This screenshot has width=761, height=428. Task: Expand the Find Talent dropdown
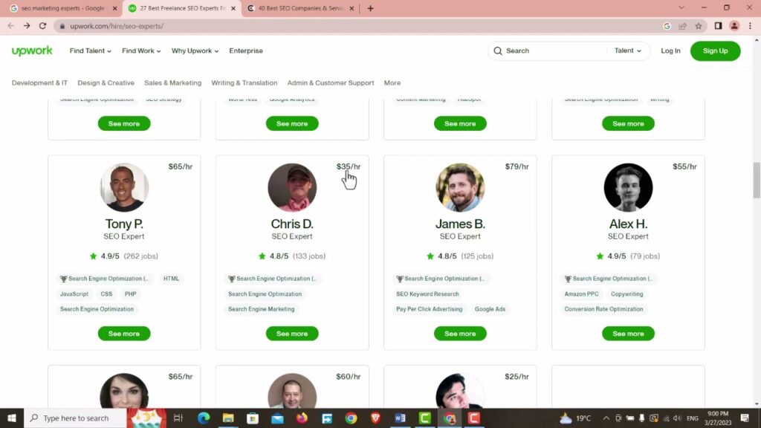90,51
